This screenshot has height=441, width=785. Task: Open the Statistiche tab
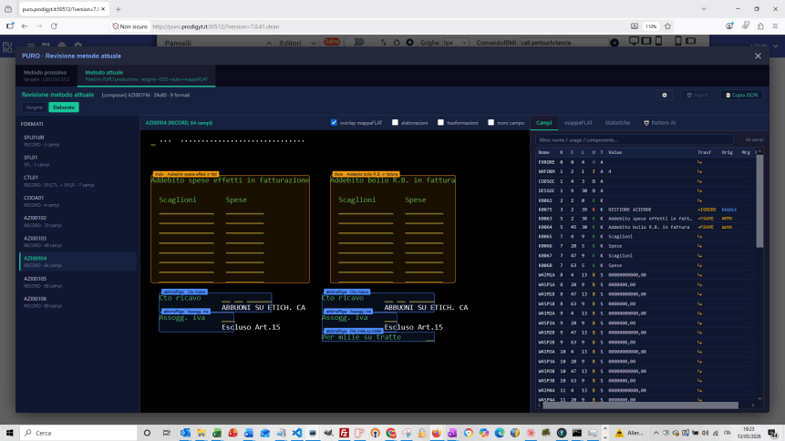(x=617, y=123)
